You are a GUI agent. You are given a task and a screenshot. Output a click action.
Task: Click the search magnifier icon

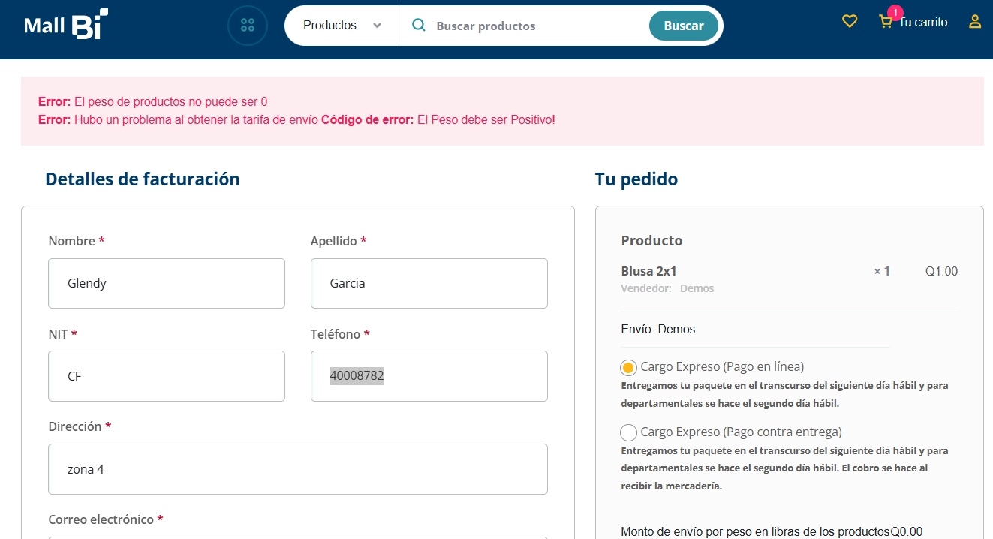click(419, 26)
